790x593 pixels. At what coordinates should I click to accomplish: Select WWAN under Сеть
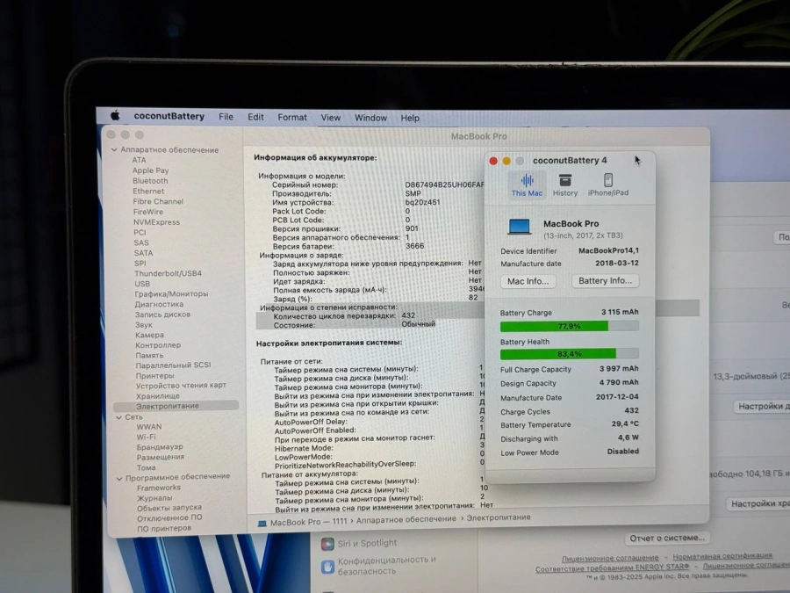[x=149, y=427]
